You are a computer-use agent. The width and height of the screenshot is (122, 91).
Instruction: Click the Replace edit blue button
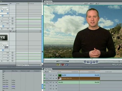tap(67, 65)
